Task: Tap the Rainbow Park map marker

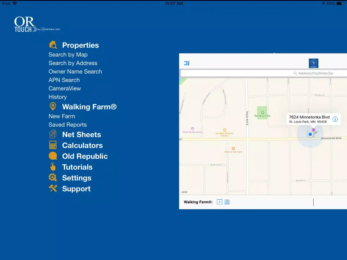Action: point(262,113)
